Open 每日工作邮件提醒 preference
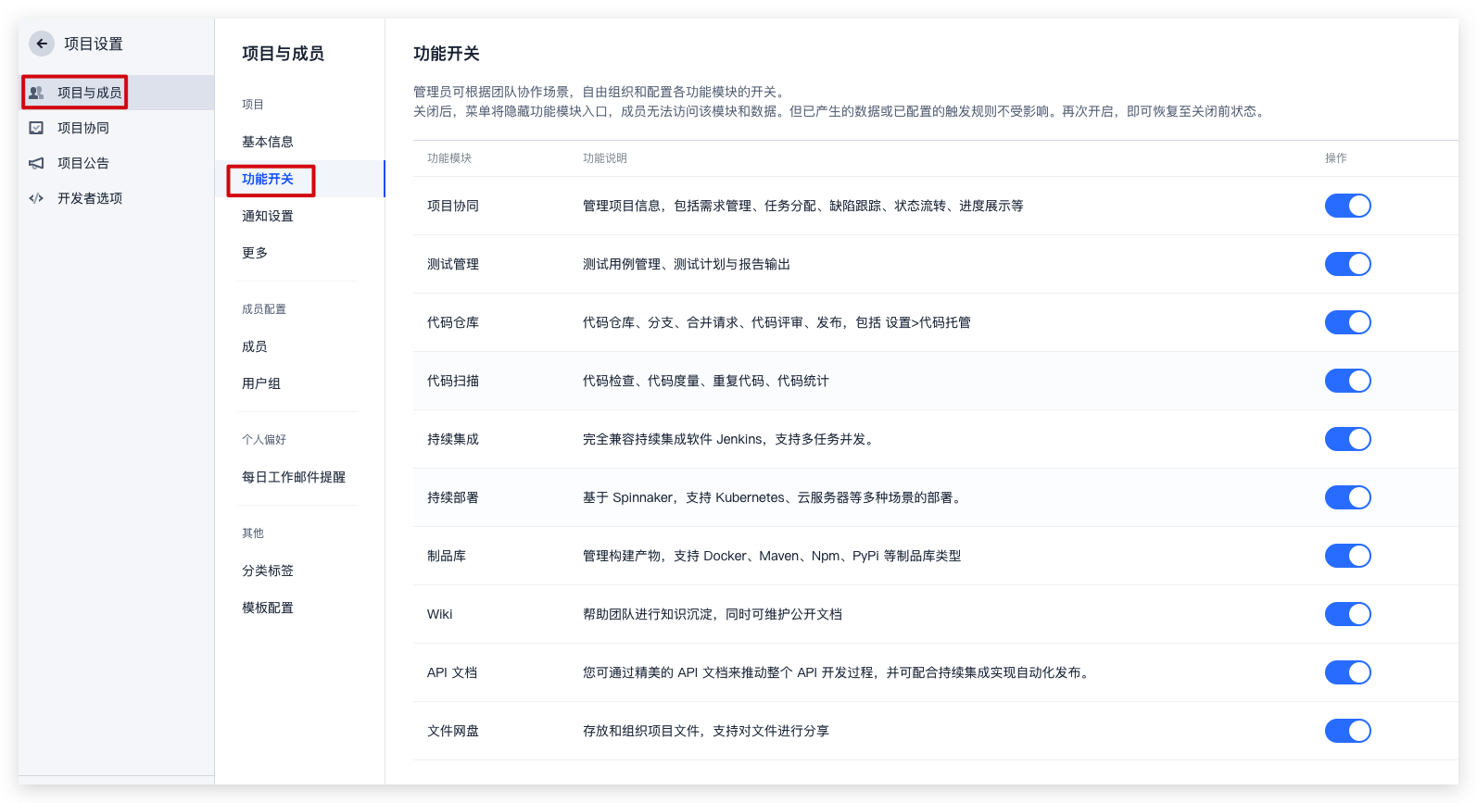Screen dimensions: 1477x803 (x=294, y=477)
